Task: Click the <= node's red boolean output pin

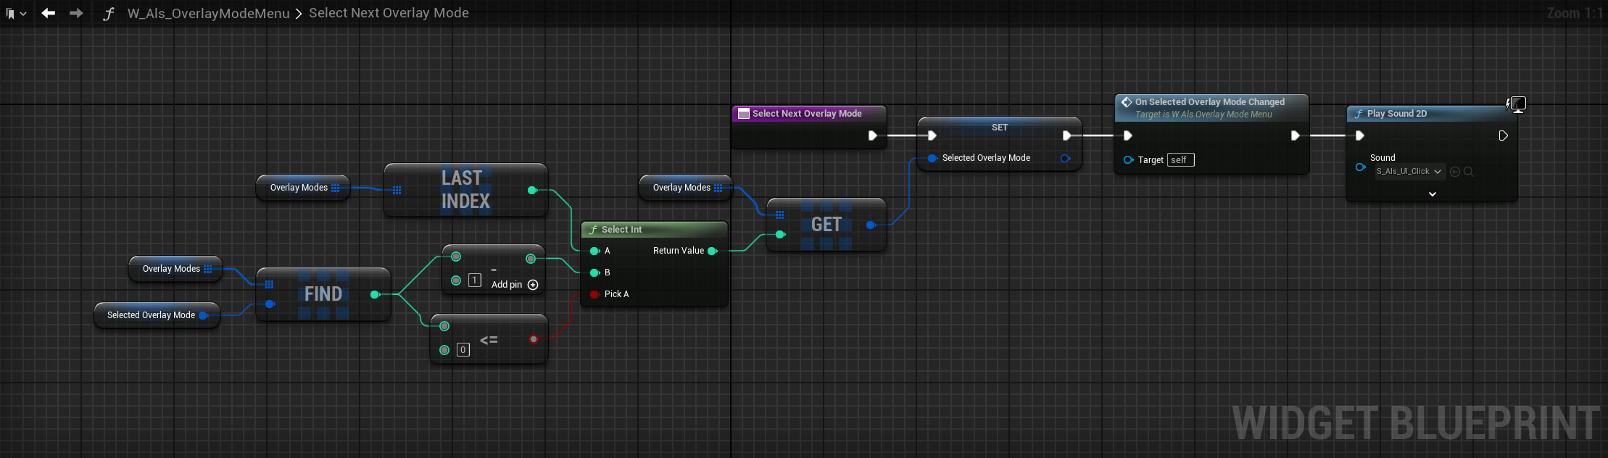Action: [534, 339]
